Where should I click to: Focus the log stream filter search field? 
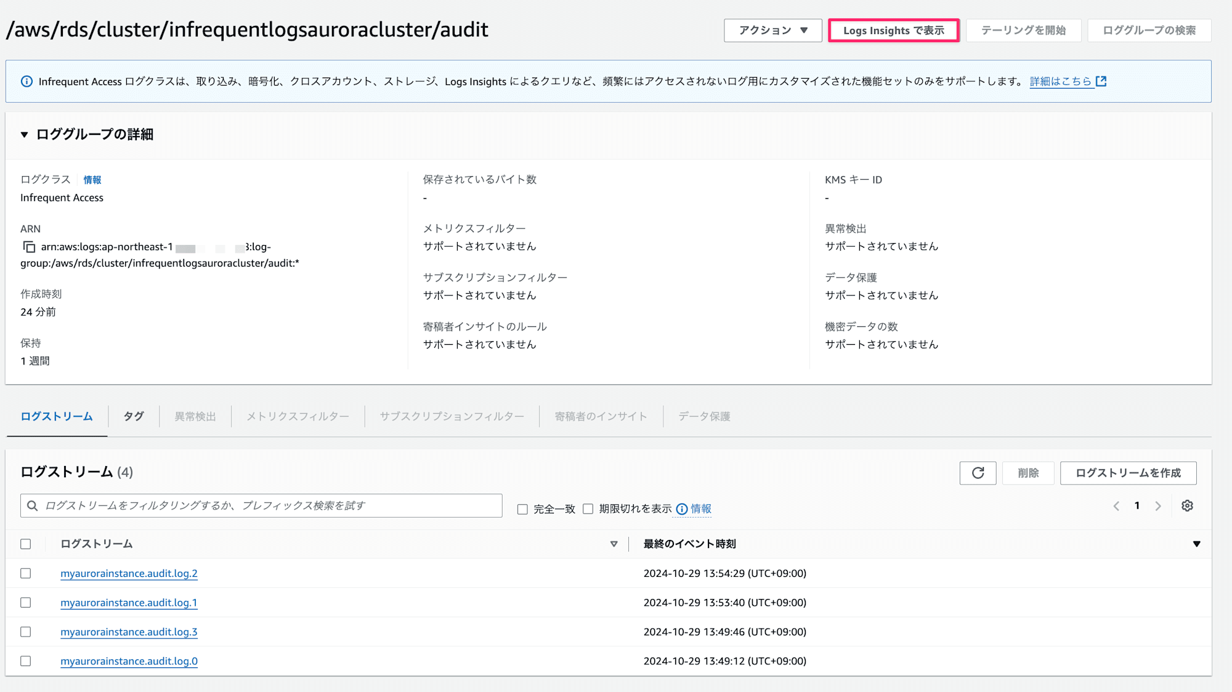261,505
